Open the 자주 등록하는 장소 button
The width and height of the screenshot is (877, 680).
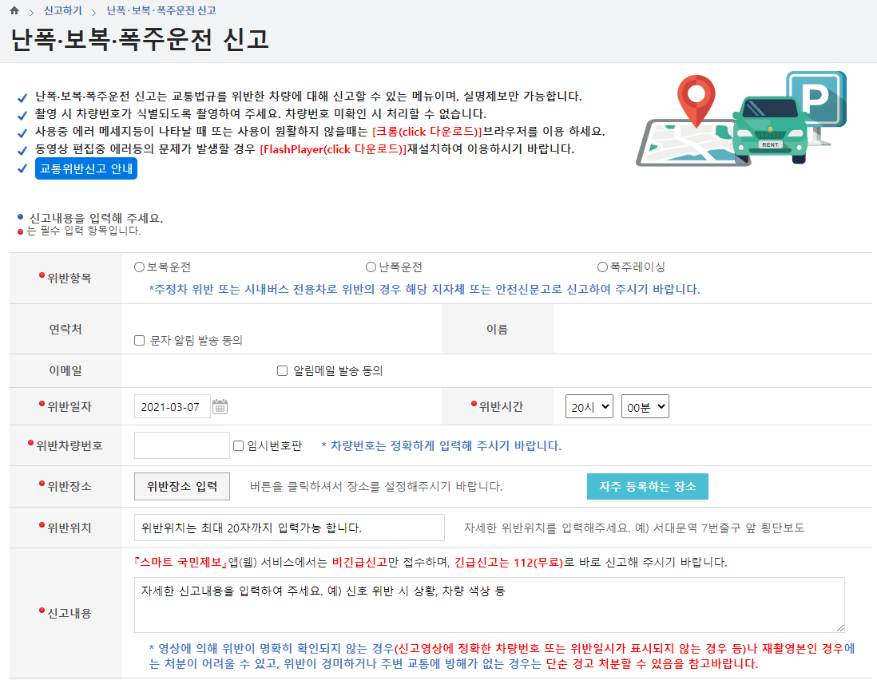pos(647,486)
